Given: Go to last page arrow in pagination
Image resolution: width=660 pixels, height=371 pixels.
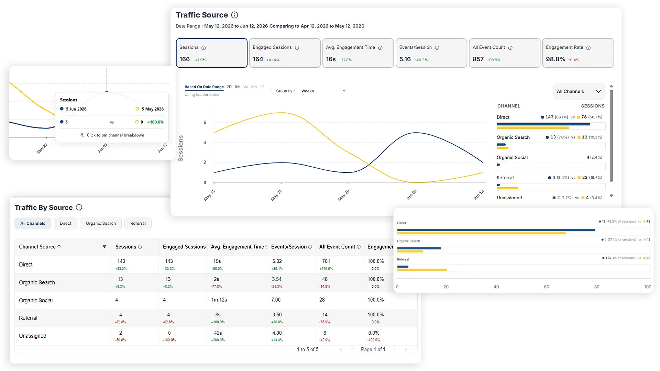Looking at the screenshot, I should 406,349.
